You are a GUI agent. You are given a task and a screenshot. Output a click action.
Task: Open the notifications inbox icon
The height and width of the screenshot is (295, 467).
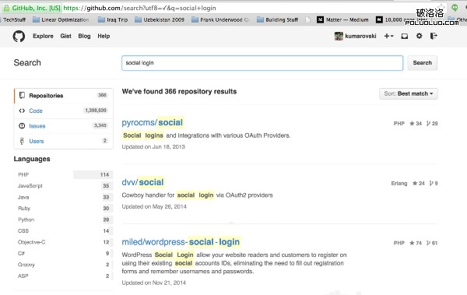(x=405, y=36)
